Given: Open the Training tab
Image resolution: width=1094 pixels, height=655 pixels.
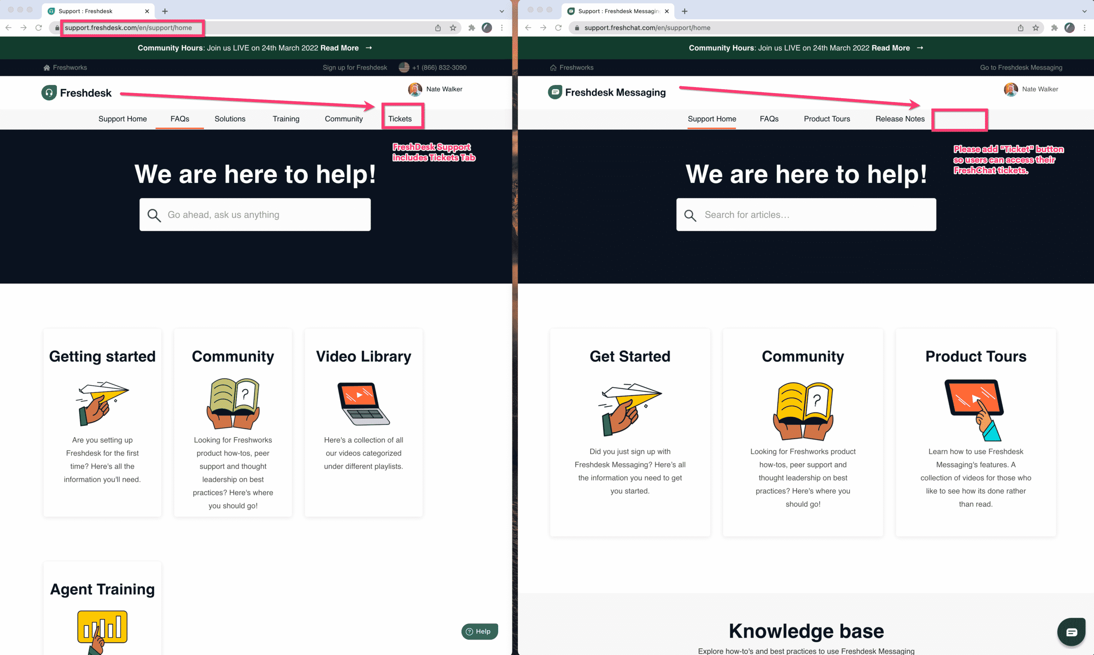Looking at the screenshot, I should 286,119.
